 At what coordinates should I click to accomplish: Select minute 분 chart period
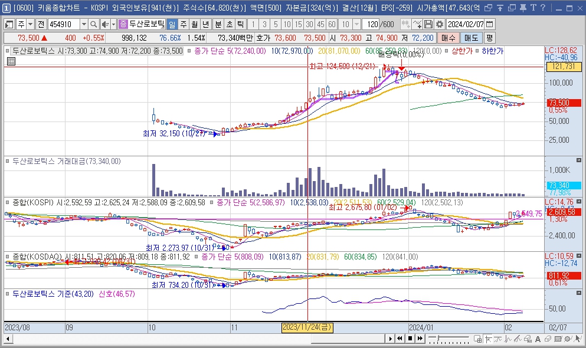[x=218, y=24]
